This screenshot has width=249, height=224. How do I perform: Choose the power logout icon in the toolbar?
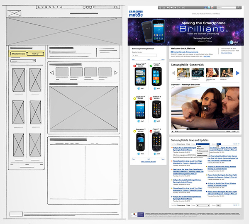point(183,7)
